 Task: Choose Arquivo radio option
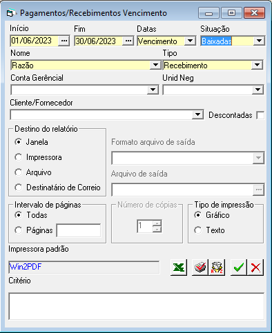[x=19, y=172]
